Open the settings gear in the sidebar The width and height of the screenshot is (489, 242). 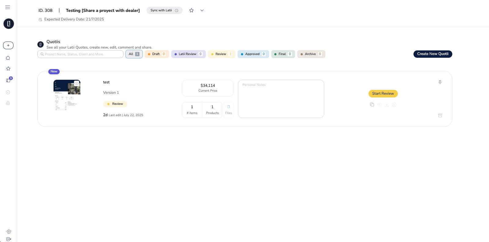click(x=9, y=232)
